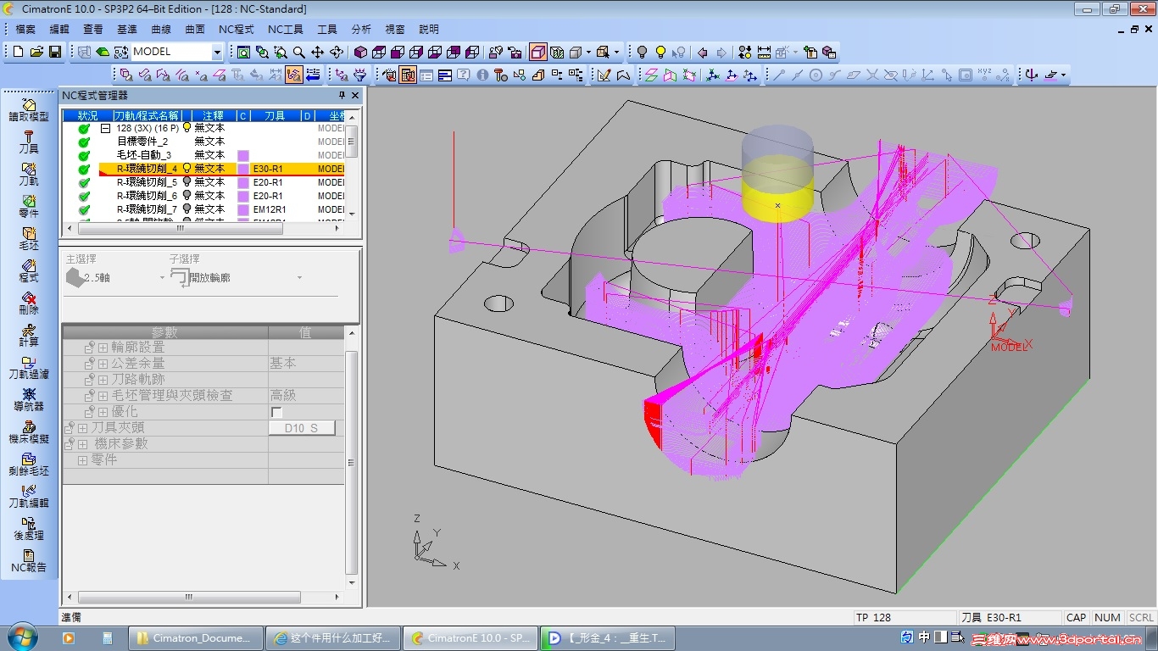The image size is (1158, 651).
Task: Click the 狀況 column header
Action: pos(87,115)
